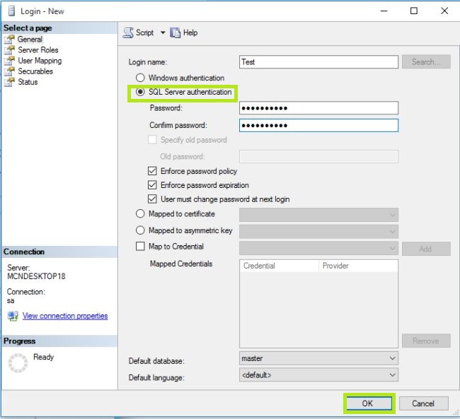Switch to the Server Roles page
This screenshot has width=460, height=419.
[x=38, y=50]
